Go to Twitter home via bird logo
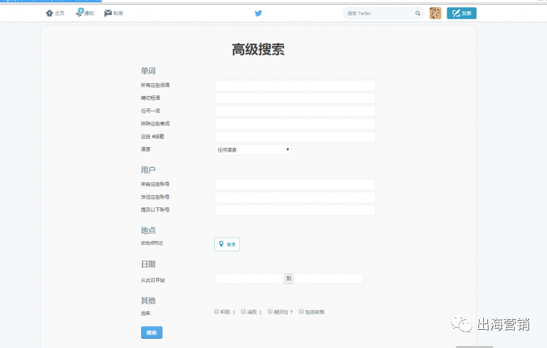Image resolution: width=547 pixels, height=348 pixels. (258, 13)
